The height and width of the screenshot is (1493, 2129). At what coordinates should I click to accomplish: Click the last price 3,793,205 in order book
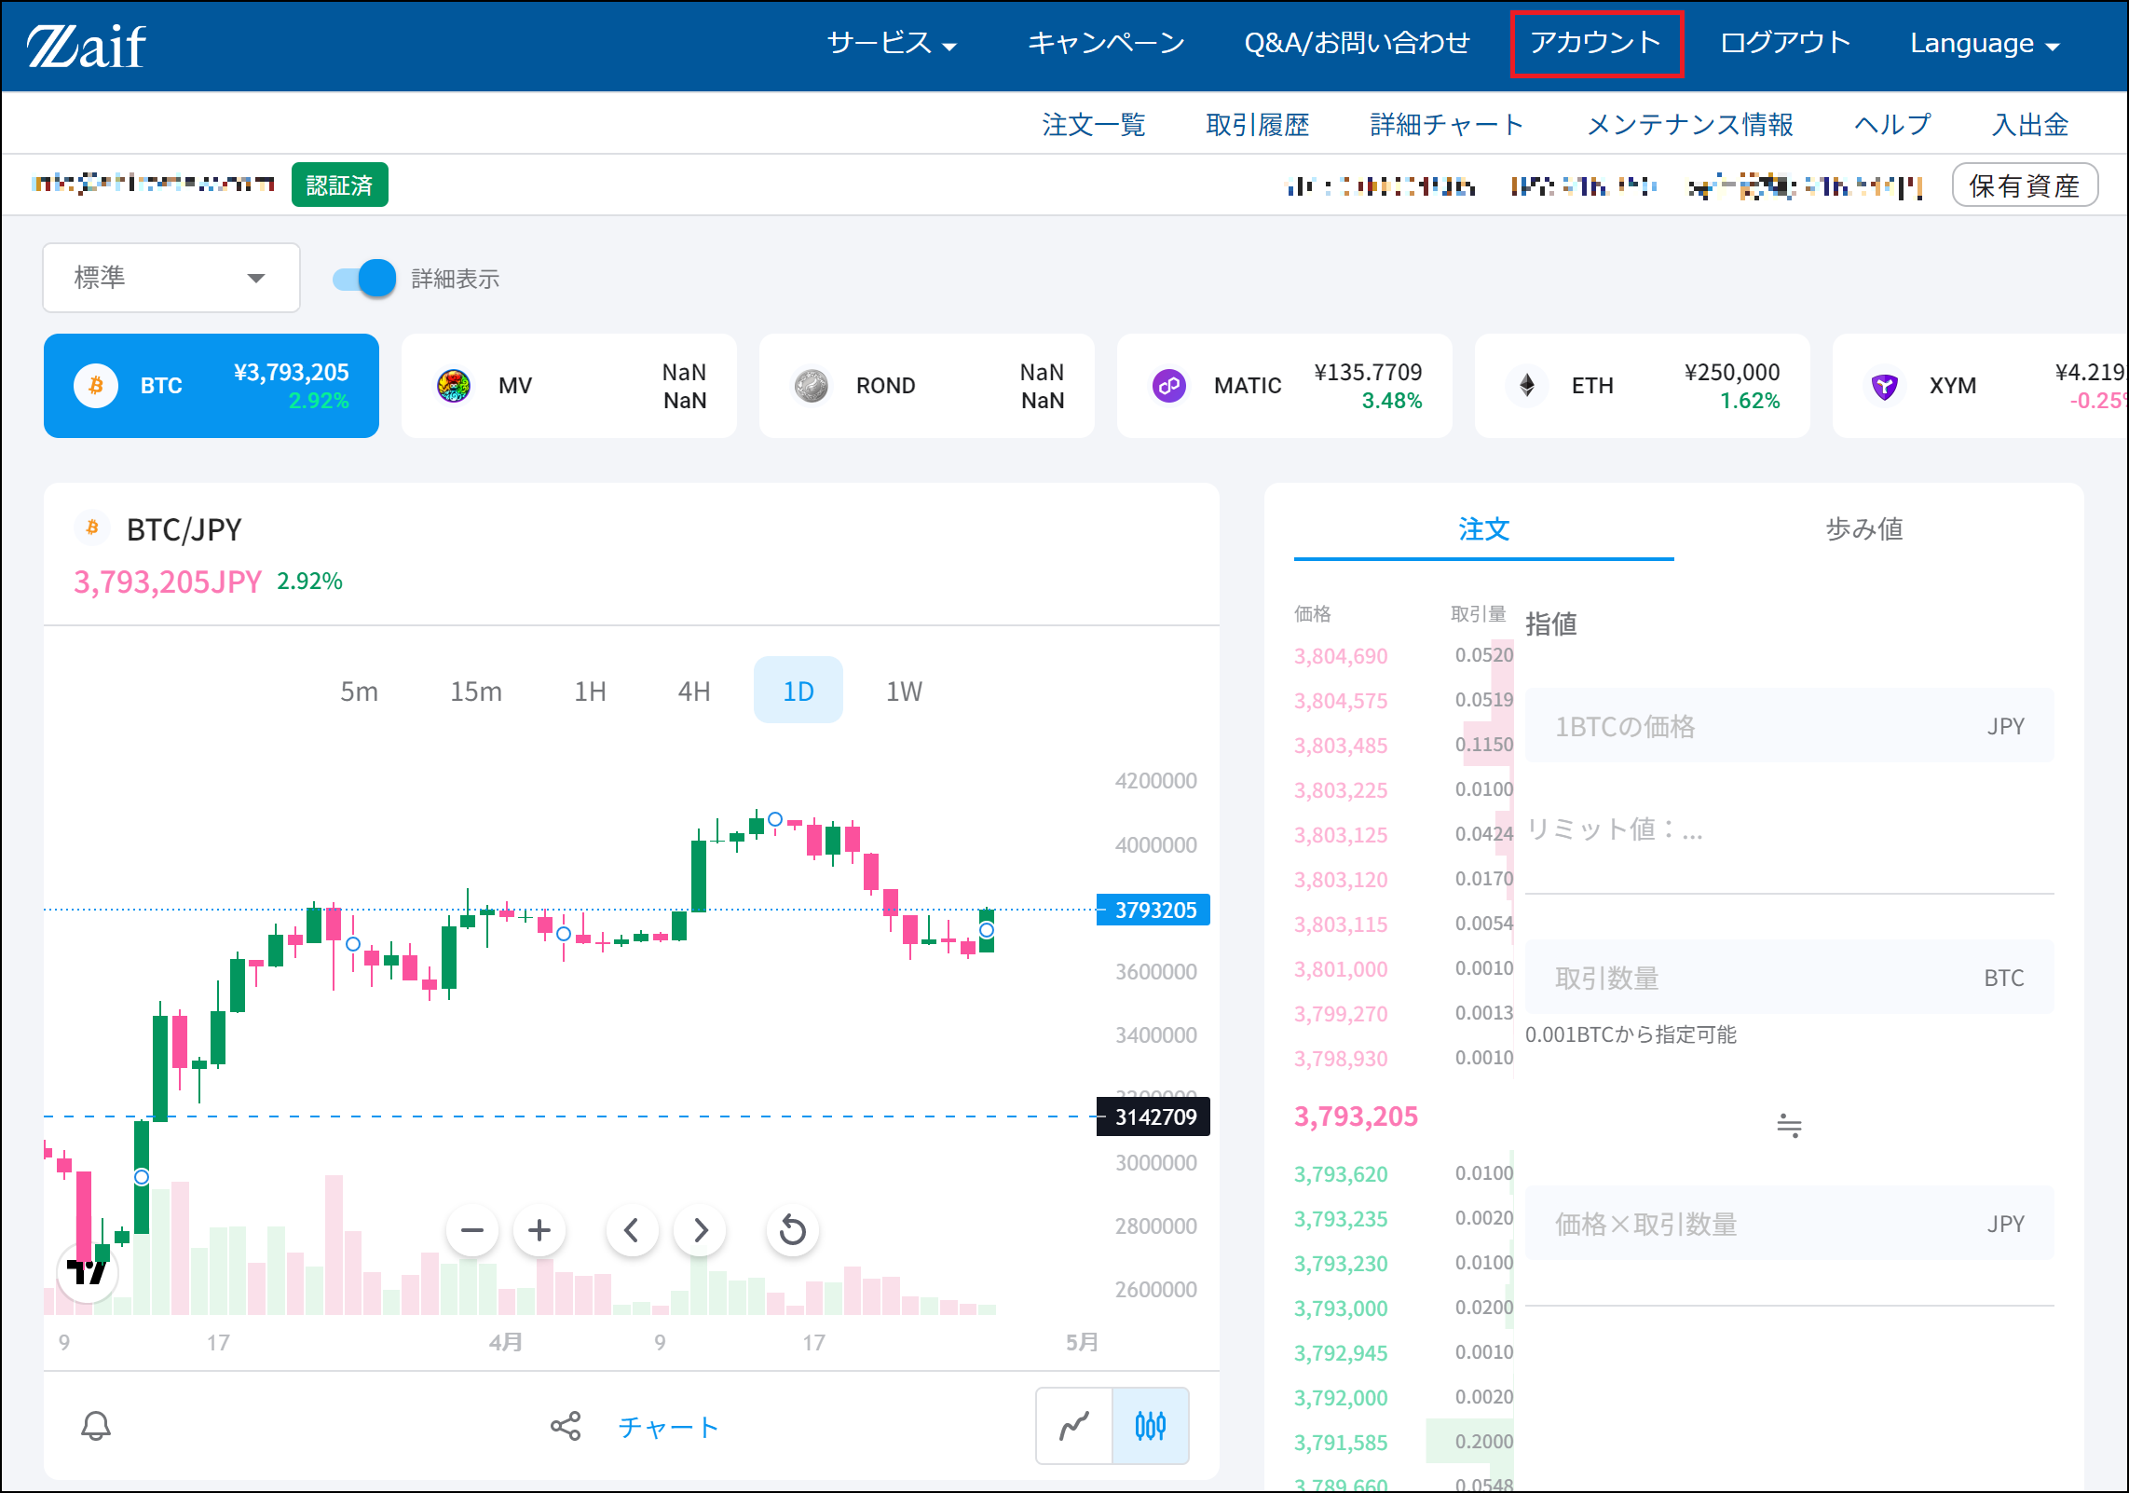click(1356, 1116)
